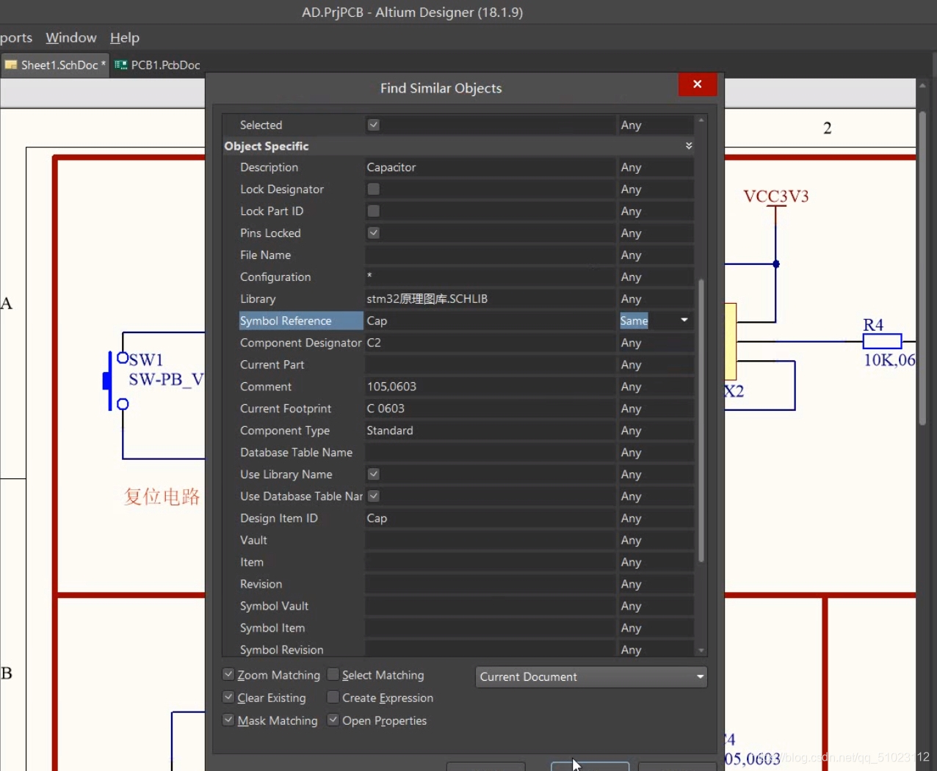Image resolution: width=937 pixels, height=771 pixels.
Task: Collapse the Object Specific section
Action: tap(689, 146)
